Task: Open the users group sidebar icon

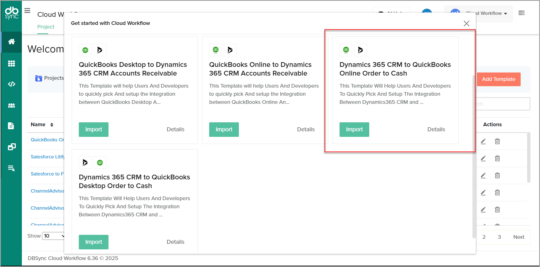Action: 11,106
